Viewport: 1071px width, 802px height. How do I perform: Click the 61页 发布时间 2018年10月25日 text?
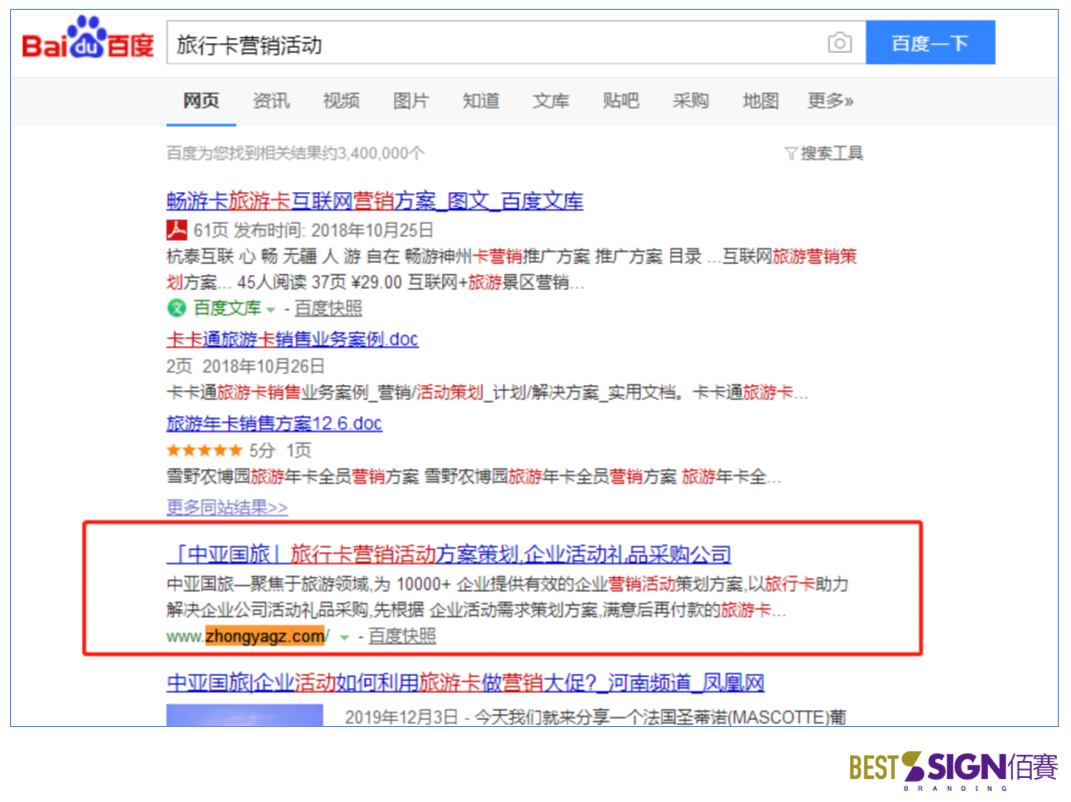[x=313, y=231]
